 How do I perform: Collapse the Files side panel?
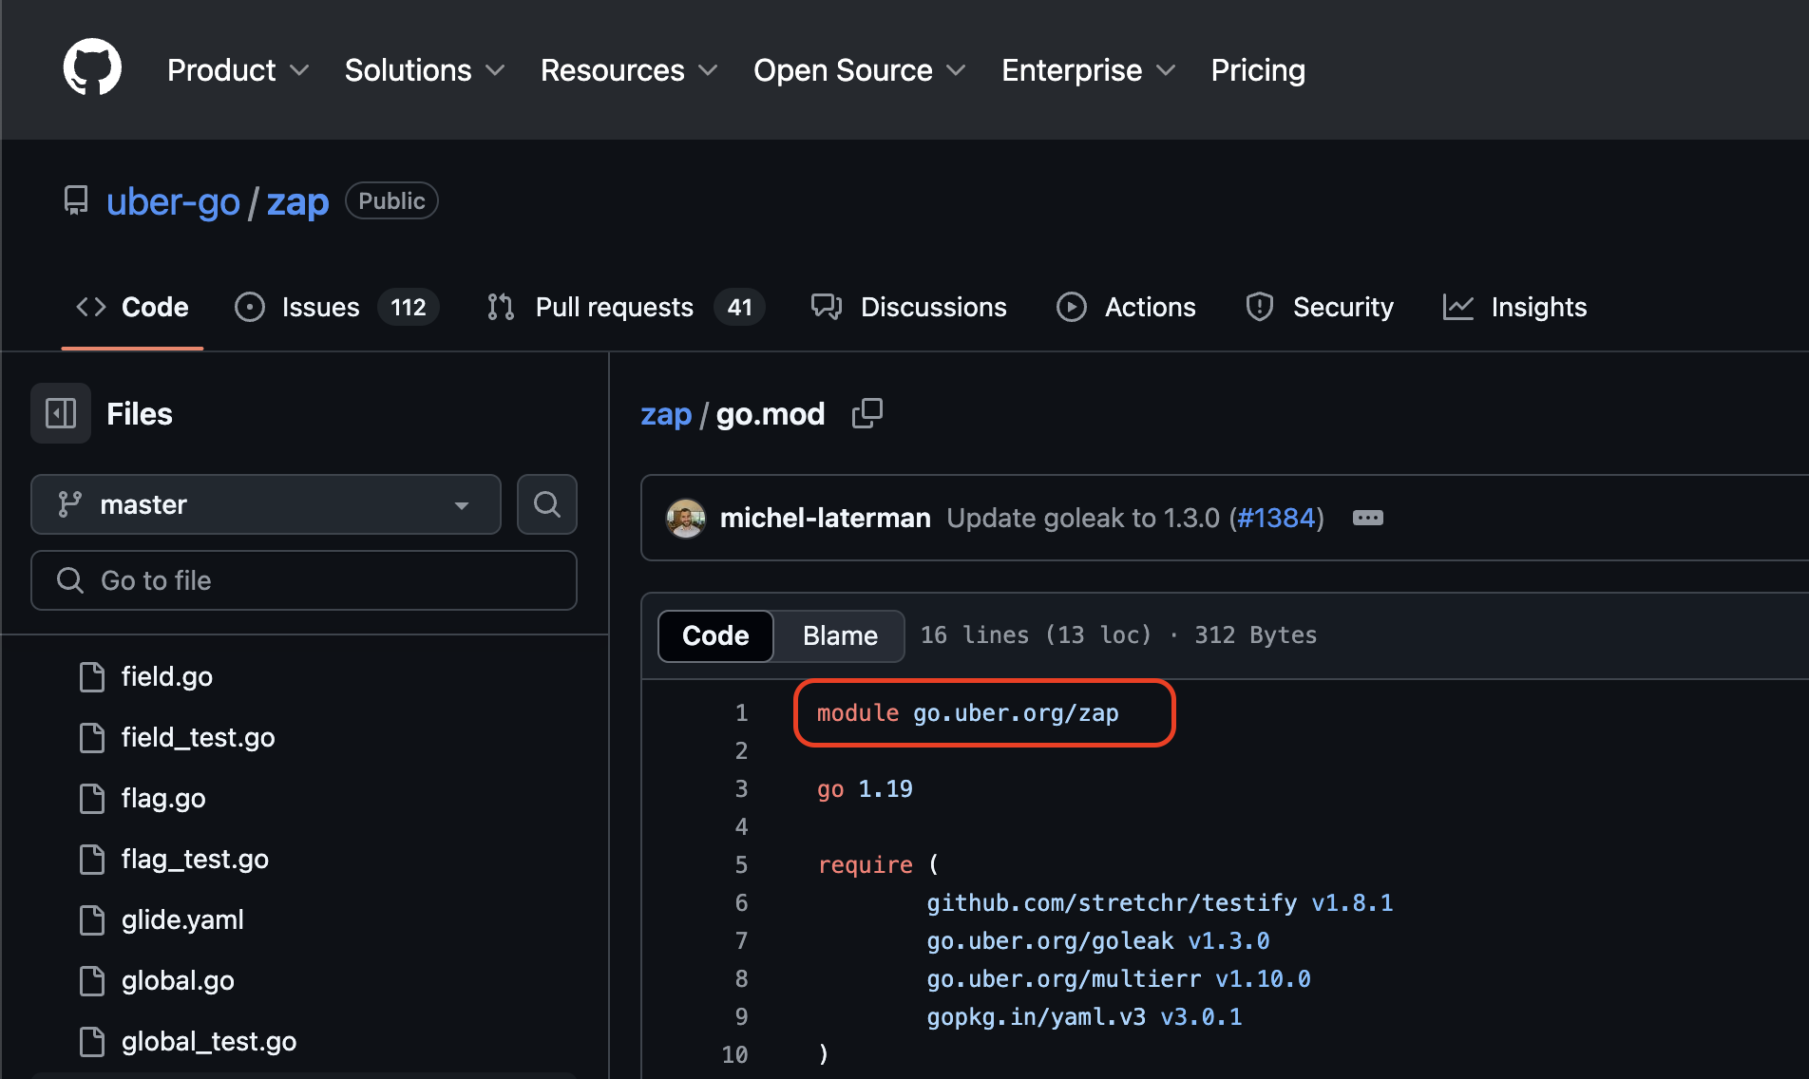coord(61,413)
